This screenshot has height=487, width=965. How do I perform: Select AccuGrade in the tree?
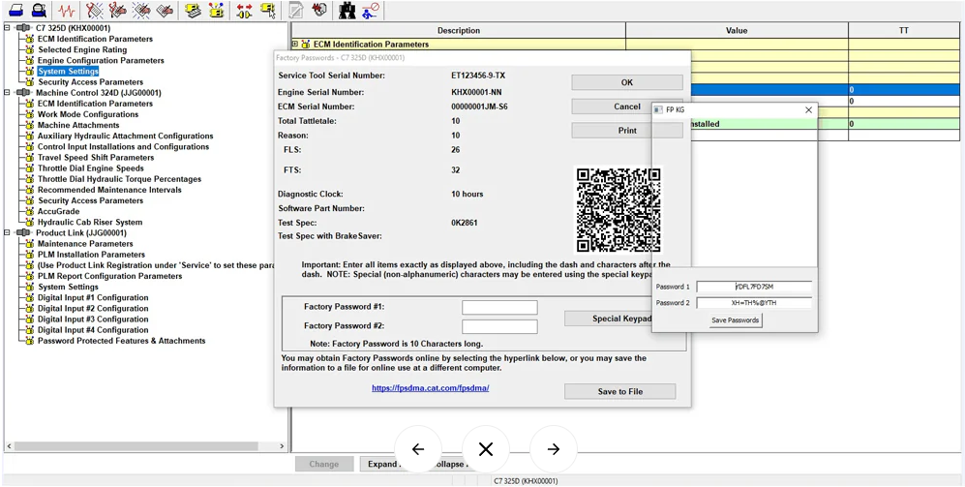pyautogui.click(x=58, y=211)
